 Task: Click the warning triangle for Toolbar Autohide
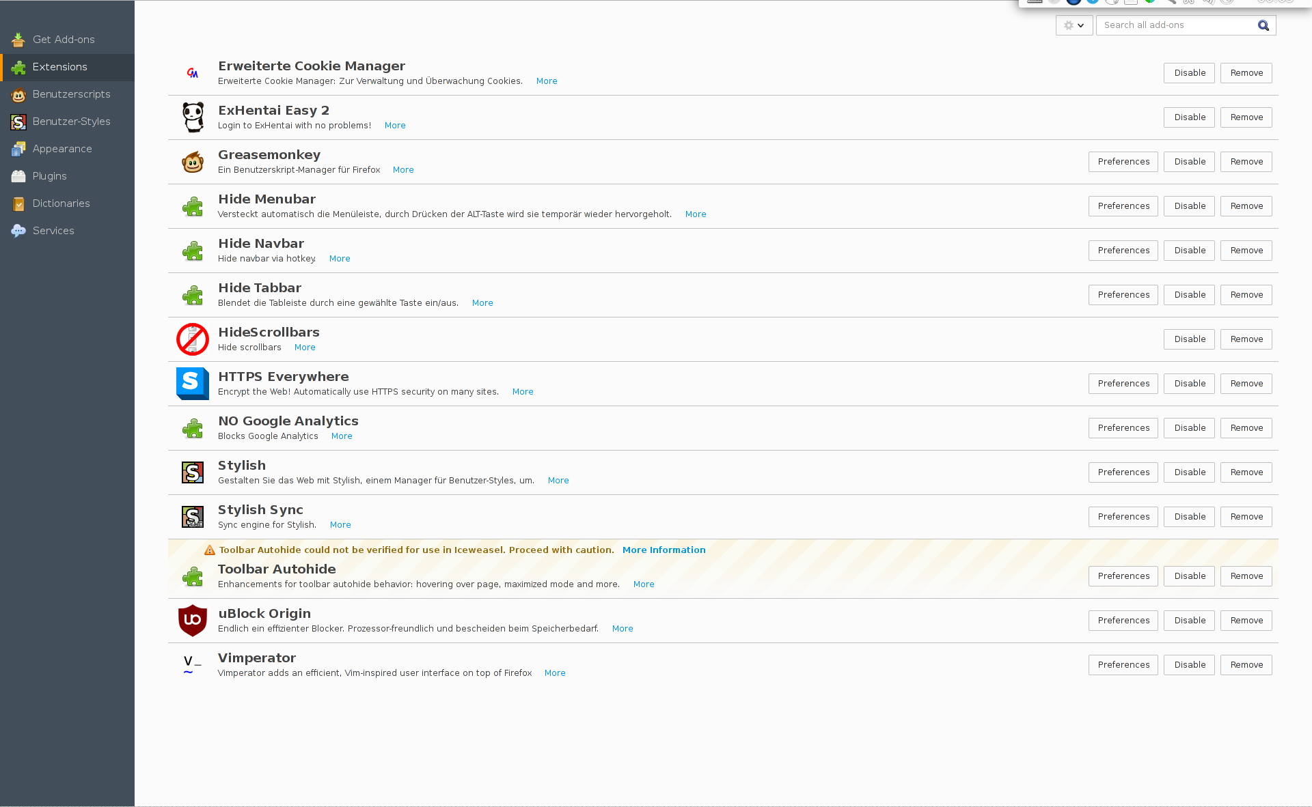point(210,550)
